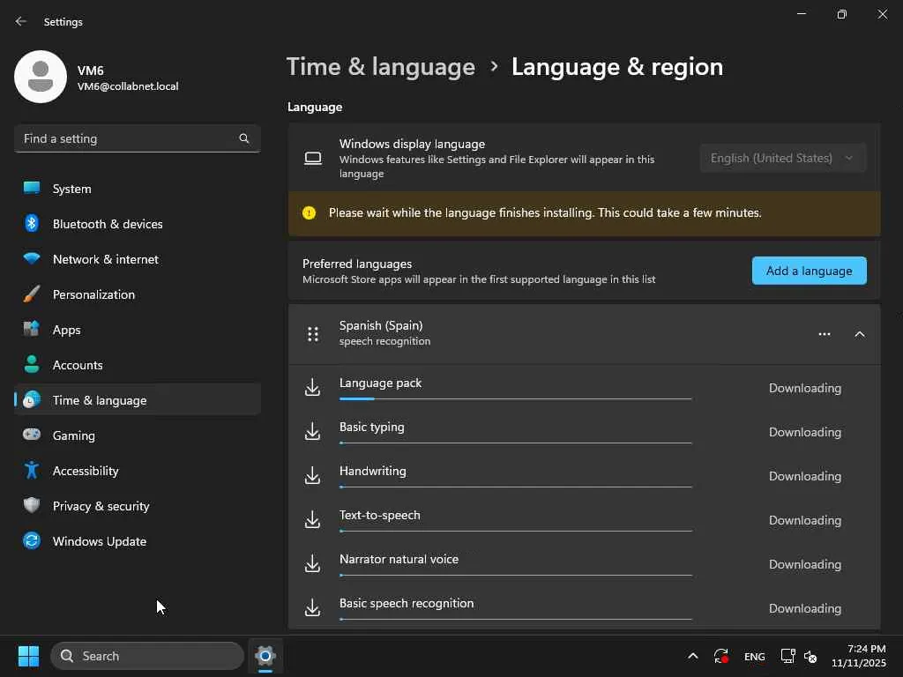Image resolution: width=903 pixels, height=677 pixels.
Task: Click the Find a setting search box
Action: [x=128, y=138]
